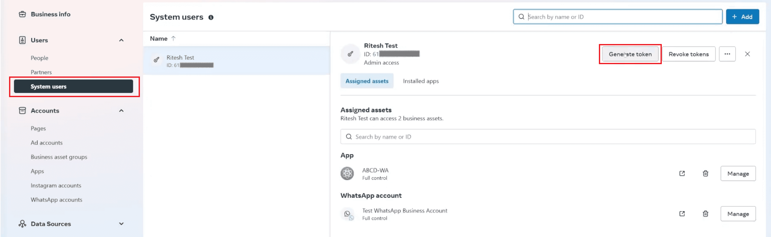Open the Partners page

(x=41, y=72)
